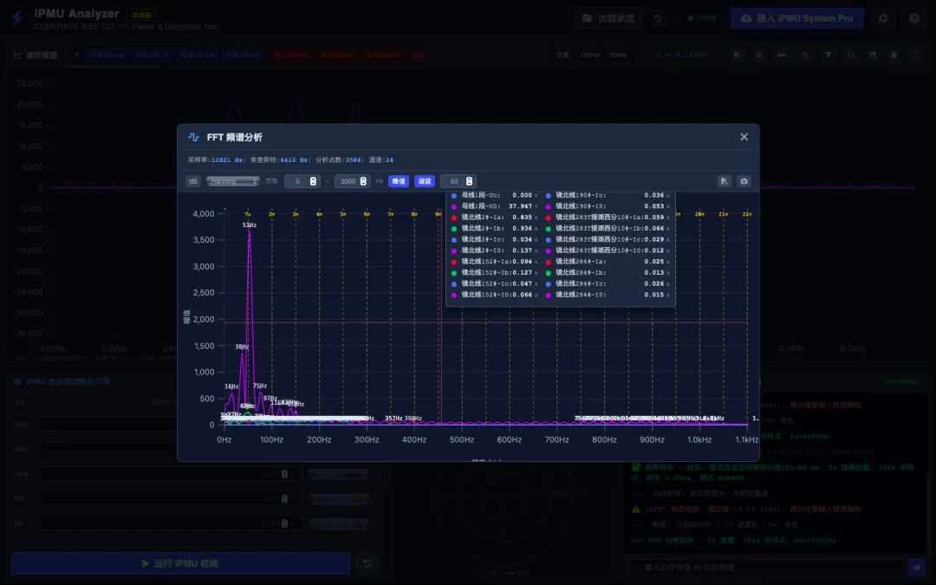This screenshot has height=585, width=936.
Task: Select 100ms time range in waveform toolbar
Action: [589, 55]
